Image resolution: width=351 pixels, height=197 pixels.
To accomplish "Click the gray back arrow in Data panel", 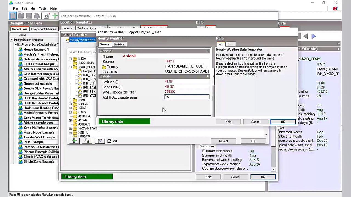I will coord(305,36).
